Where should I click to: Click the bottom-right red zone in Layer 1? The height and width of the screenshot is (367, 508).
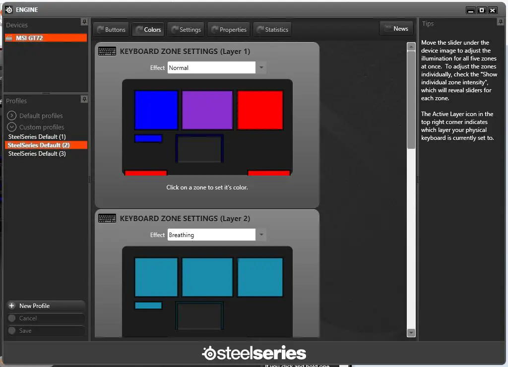pos(269,173)
